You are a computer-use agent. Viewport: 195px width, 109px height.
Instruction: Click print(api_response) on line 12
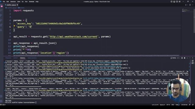click(x=26, y=46)
